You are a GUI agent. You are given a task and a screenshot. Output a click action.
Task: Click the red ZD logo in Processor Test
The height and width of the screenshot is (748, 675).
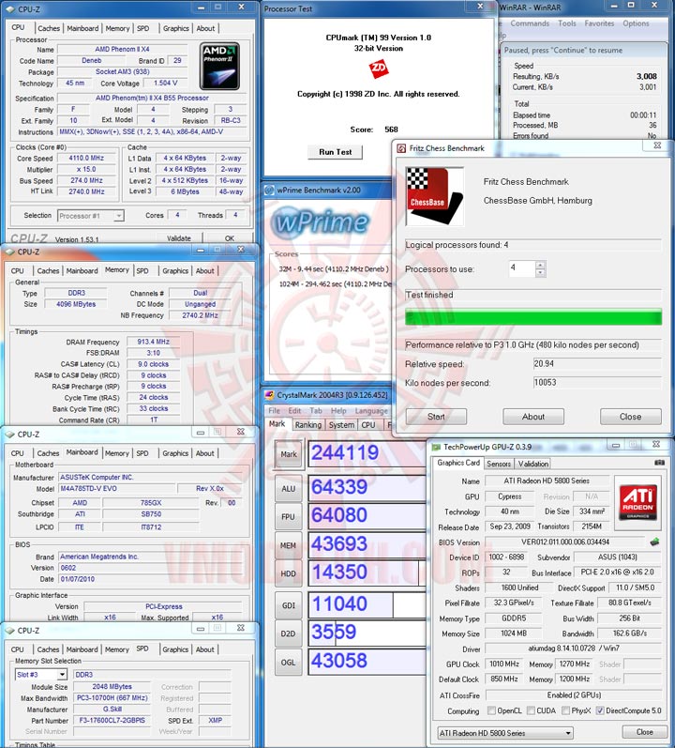379,69
